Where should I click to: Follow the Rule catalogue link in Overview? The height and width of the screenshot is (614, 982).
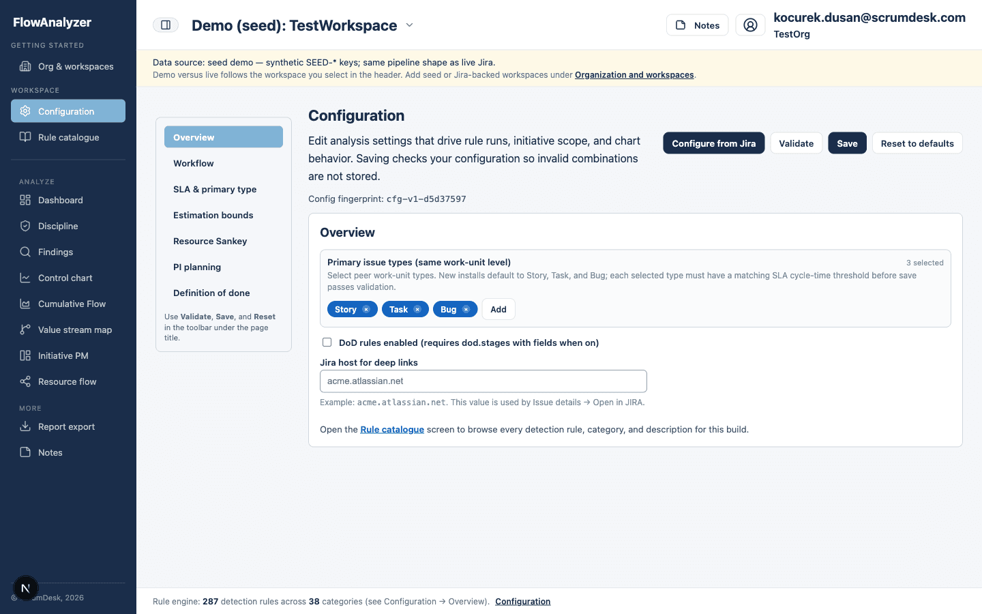pyautogui.click(x=392, y=430)
